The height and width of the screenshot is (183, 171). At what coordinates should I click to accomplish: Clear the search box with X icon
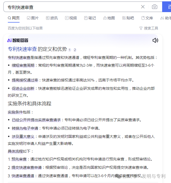pyautogui.click(x=143, y=7)
